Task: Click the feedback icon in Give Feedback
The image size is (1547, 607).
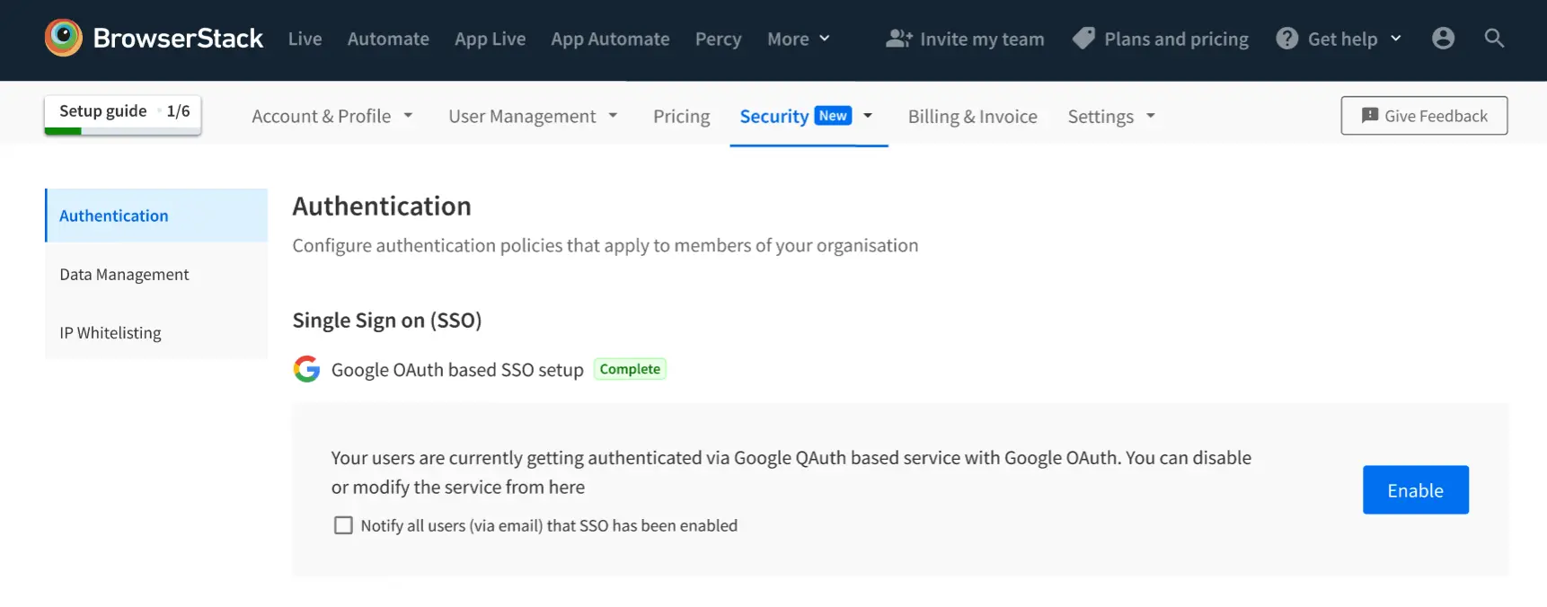Action: coord(1369,116)
